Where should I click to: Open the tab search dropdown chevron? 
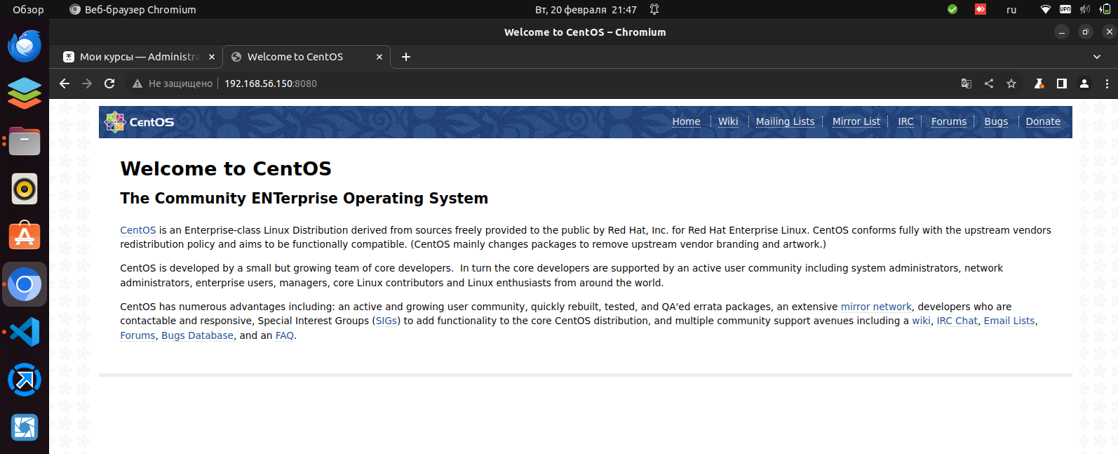pos(1097,57)
